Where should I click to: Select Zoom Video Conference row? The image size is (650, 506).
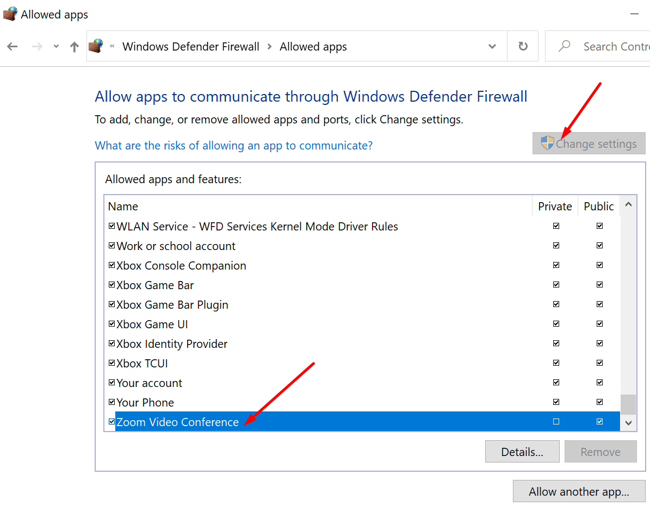coord(362,422)
